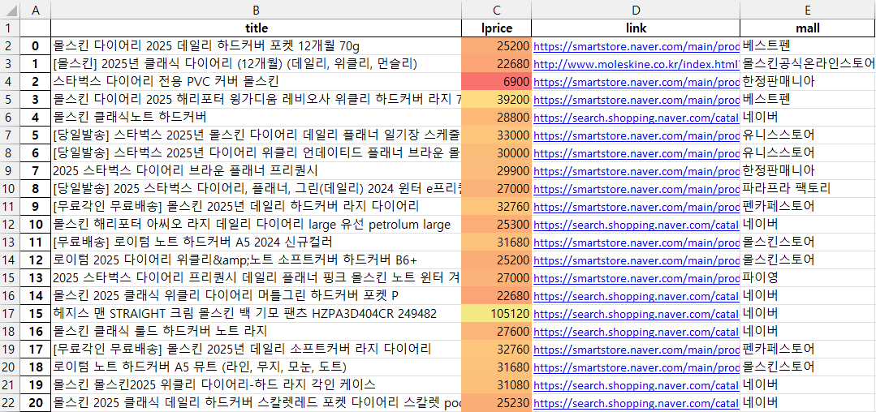This screenshot has height=412, width=876.
Task: Click price cell 27600
Action: pos(496,332)
